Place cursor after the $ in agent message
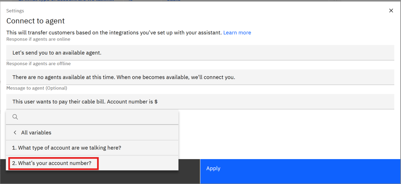This screenshot has height=184, width=401. click(x=158, y=102)
